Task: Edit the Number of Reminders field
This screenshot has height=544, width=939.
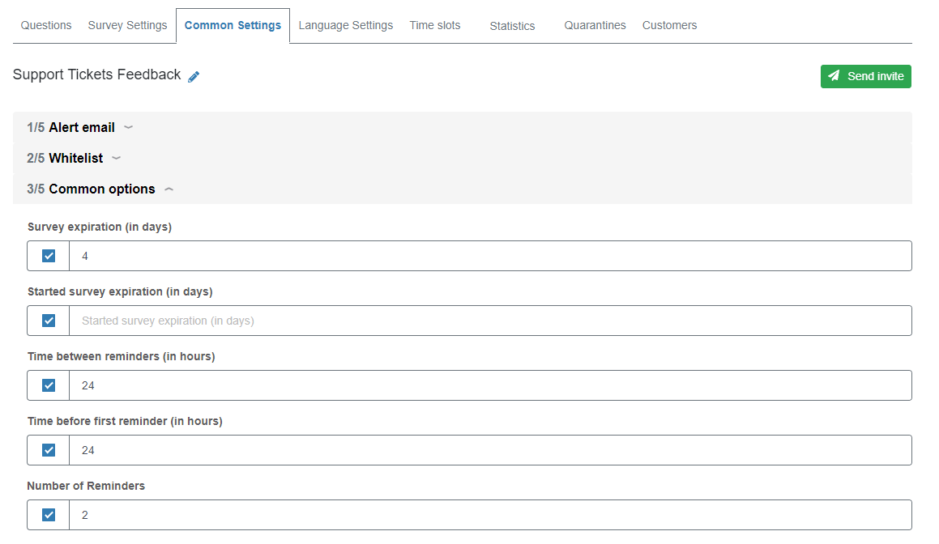Action: [490, 515]
